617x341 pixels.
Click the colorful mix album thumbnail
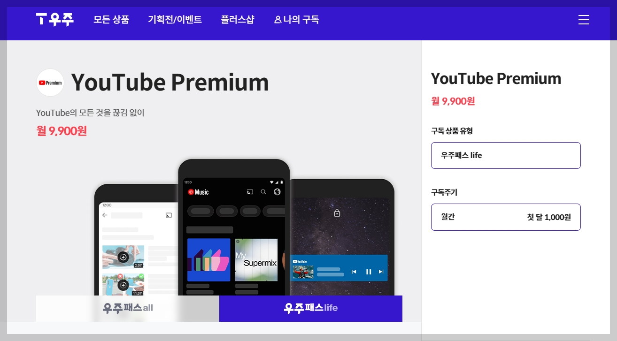208,260
